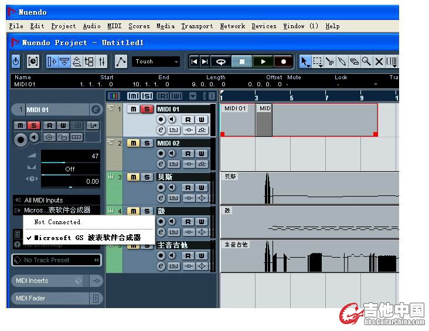
Task: Click the Stop transport button
Action: click(x=242, y=62)
